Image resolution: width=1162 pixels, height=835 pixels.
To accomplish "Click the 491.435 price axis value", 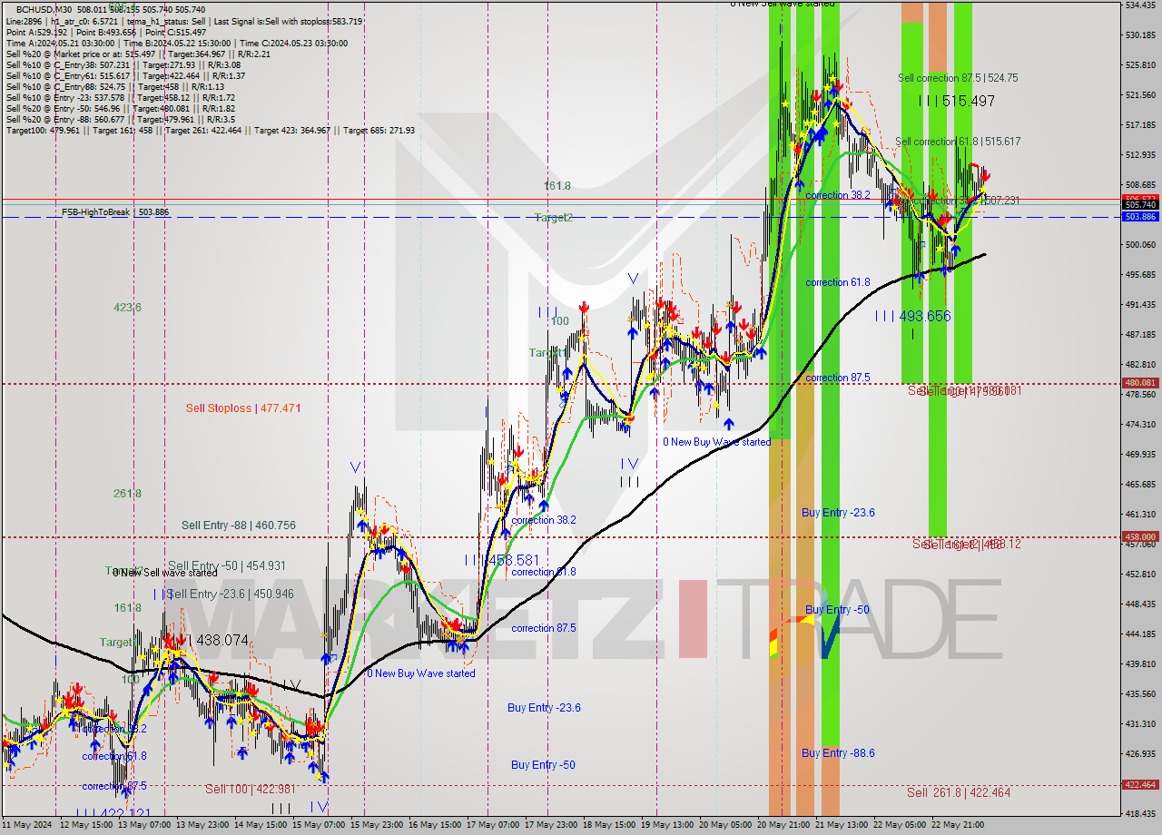I will (x=1141, y=304).
